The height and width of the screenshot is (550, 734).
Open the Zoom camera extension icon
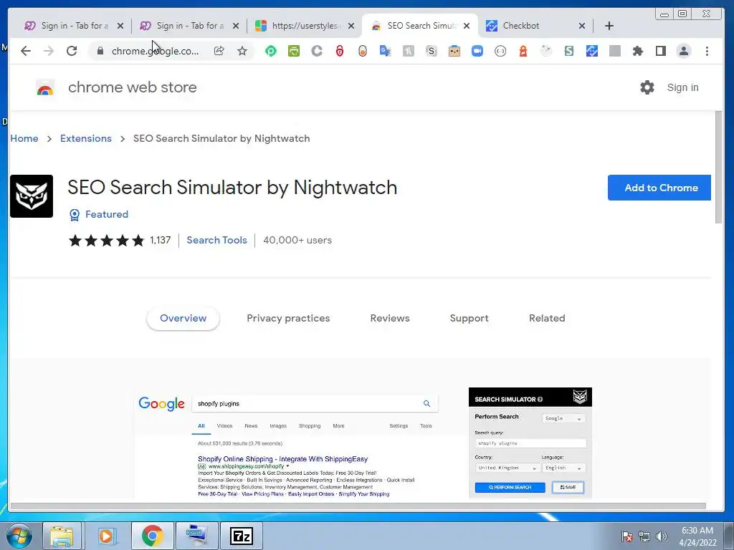pyautogui.click(x=477, y=51)
